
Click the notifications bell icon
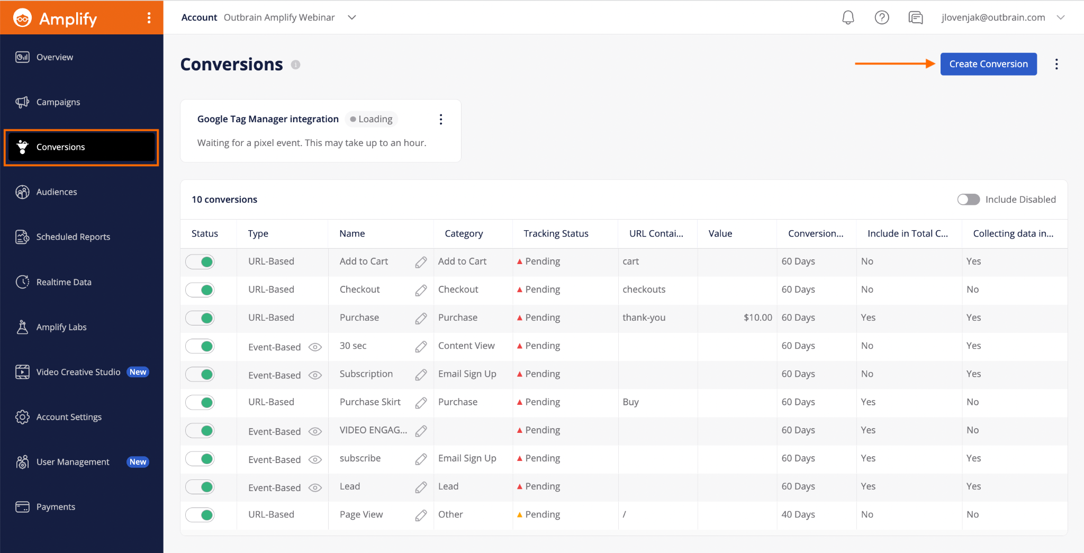(848, 17)
